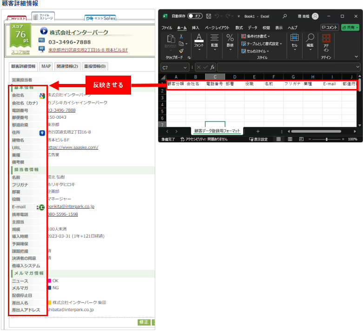
Task: Expand the formula bar chevron
Action: coord(357,67)
